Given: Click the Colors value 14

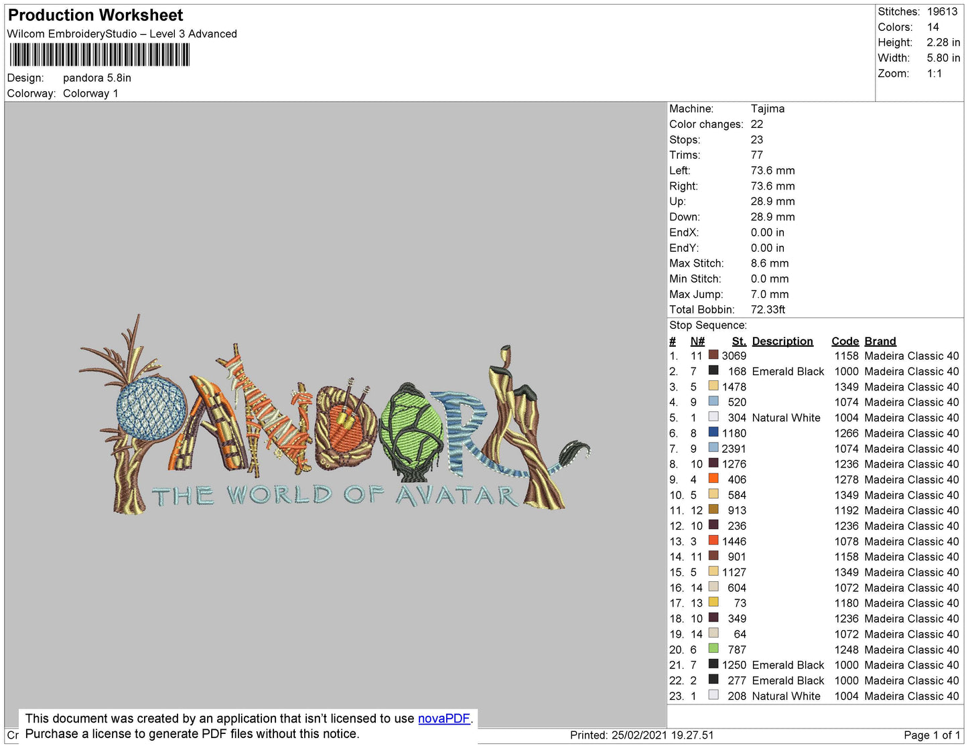Looking at the screenshot, I should click(x=933, y=27).
